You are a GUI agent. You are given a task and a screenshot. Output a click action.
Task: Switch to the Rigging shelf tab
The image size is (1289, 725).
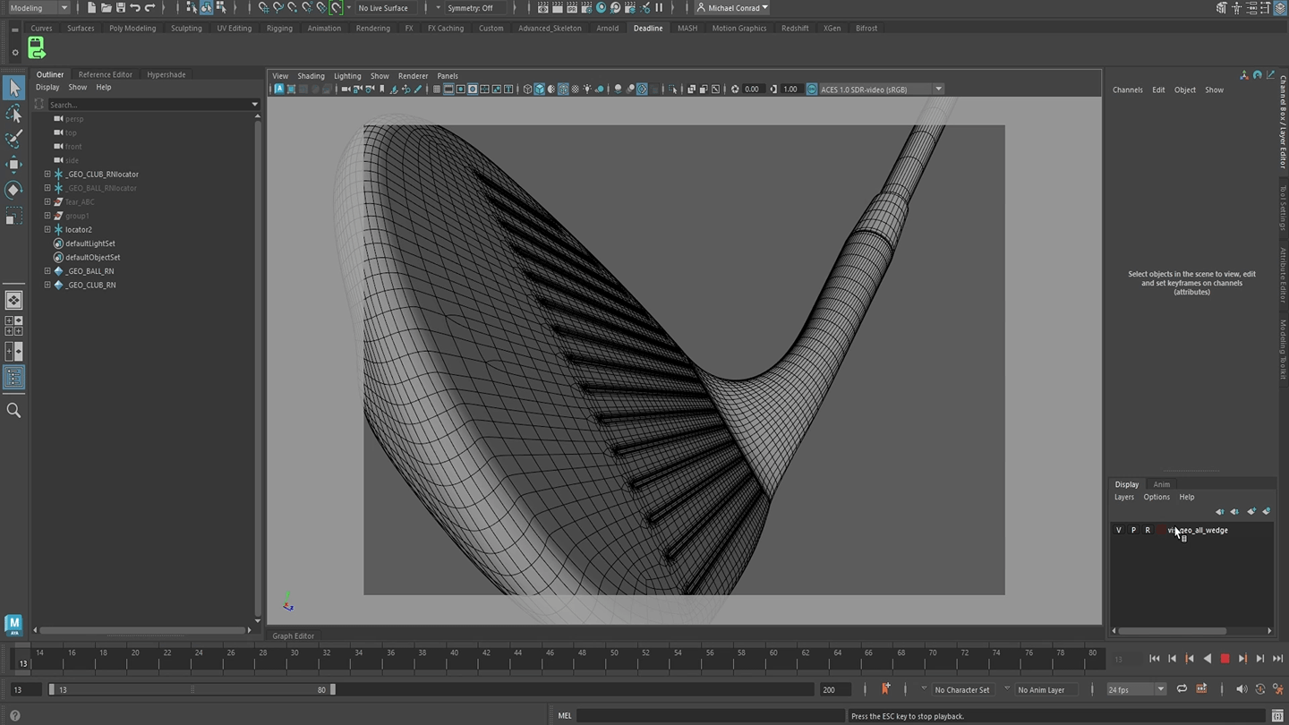pyautogui.click(x=279, y=28)
